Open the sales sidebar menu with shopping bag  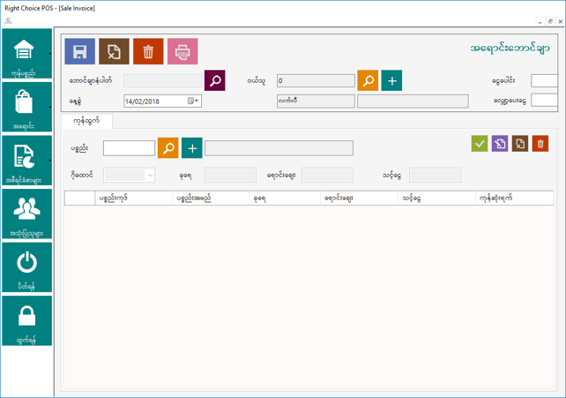tap(26, 107)
